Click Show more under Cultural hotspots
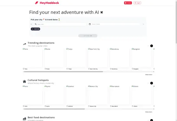177x121 pixels. 149,112
